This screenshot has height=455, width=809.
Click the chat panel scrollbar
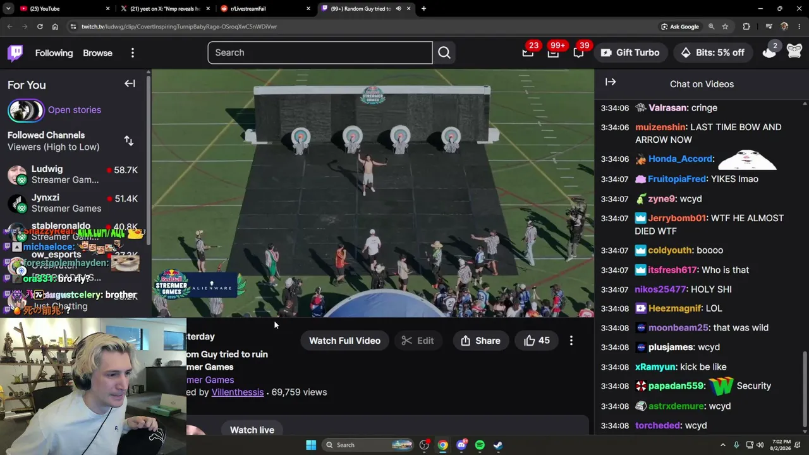(805, 393)
